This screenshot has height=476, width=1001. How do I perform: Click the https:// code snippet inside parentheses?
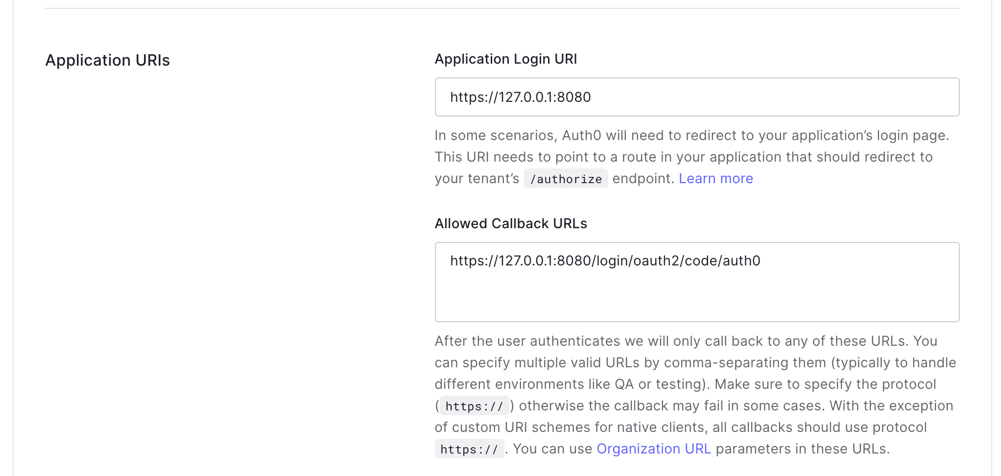point(474,406)
